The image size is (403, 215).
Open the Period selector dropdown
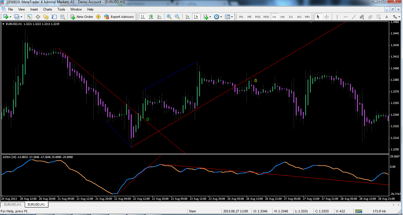coord(220,17)
